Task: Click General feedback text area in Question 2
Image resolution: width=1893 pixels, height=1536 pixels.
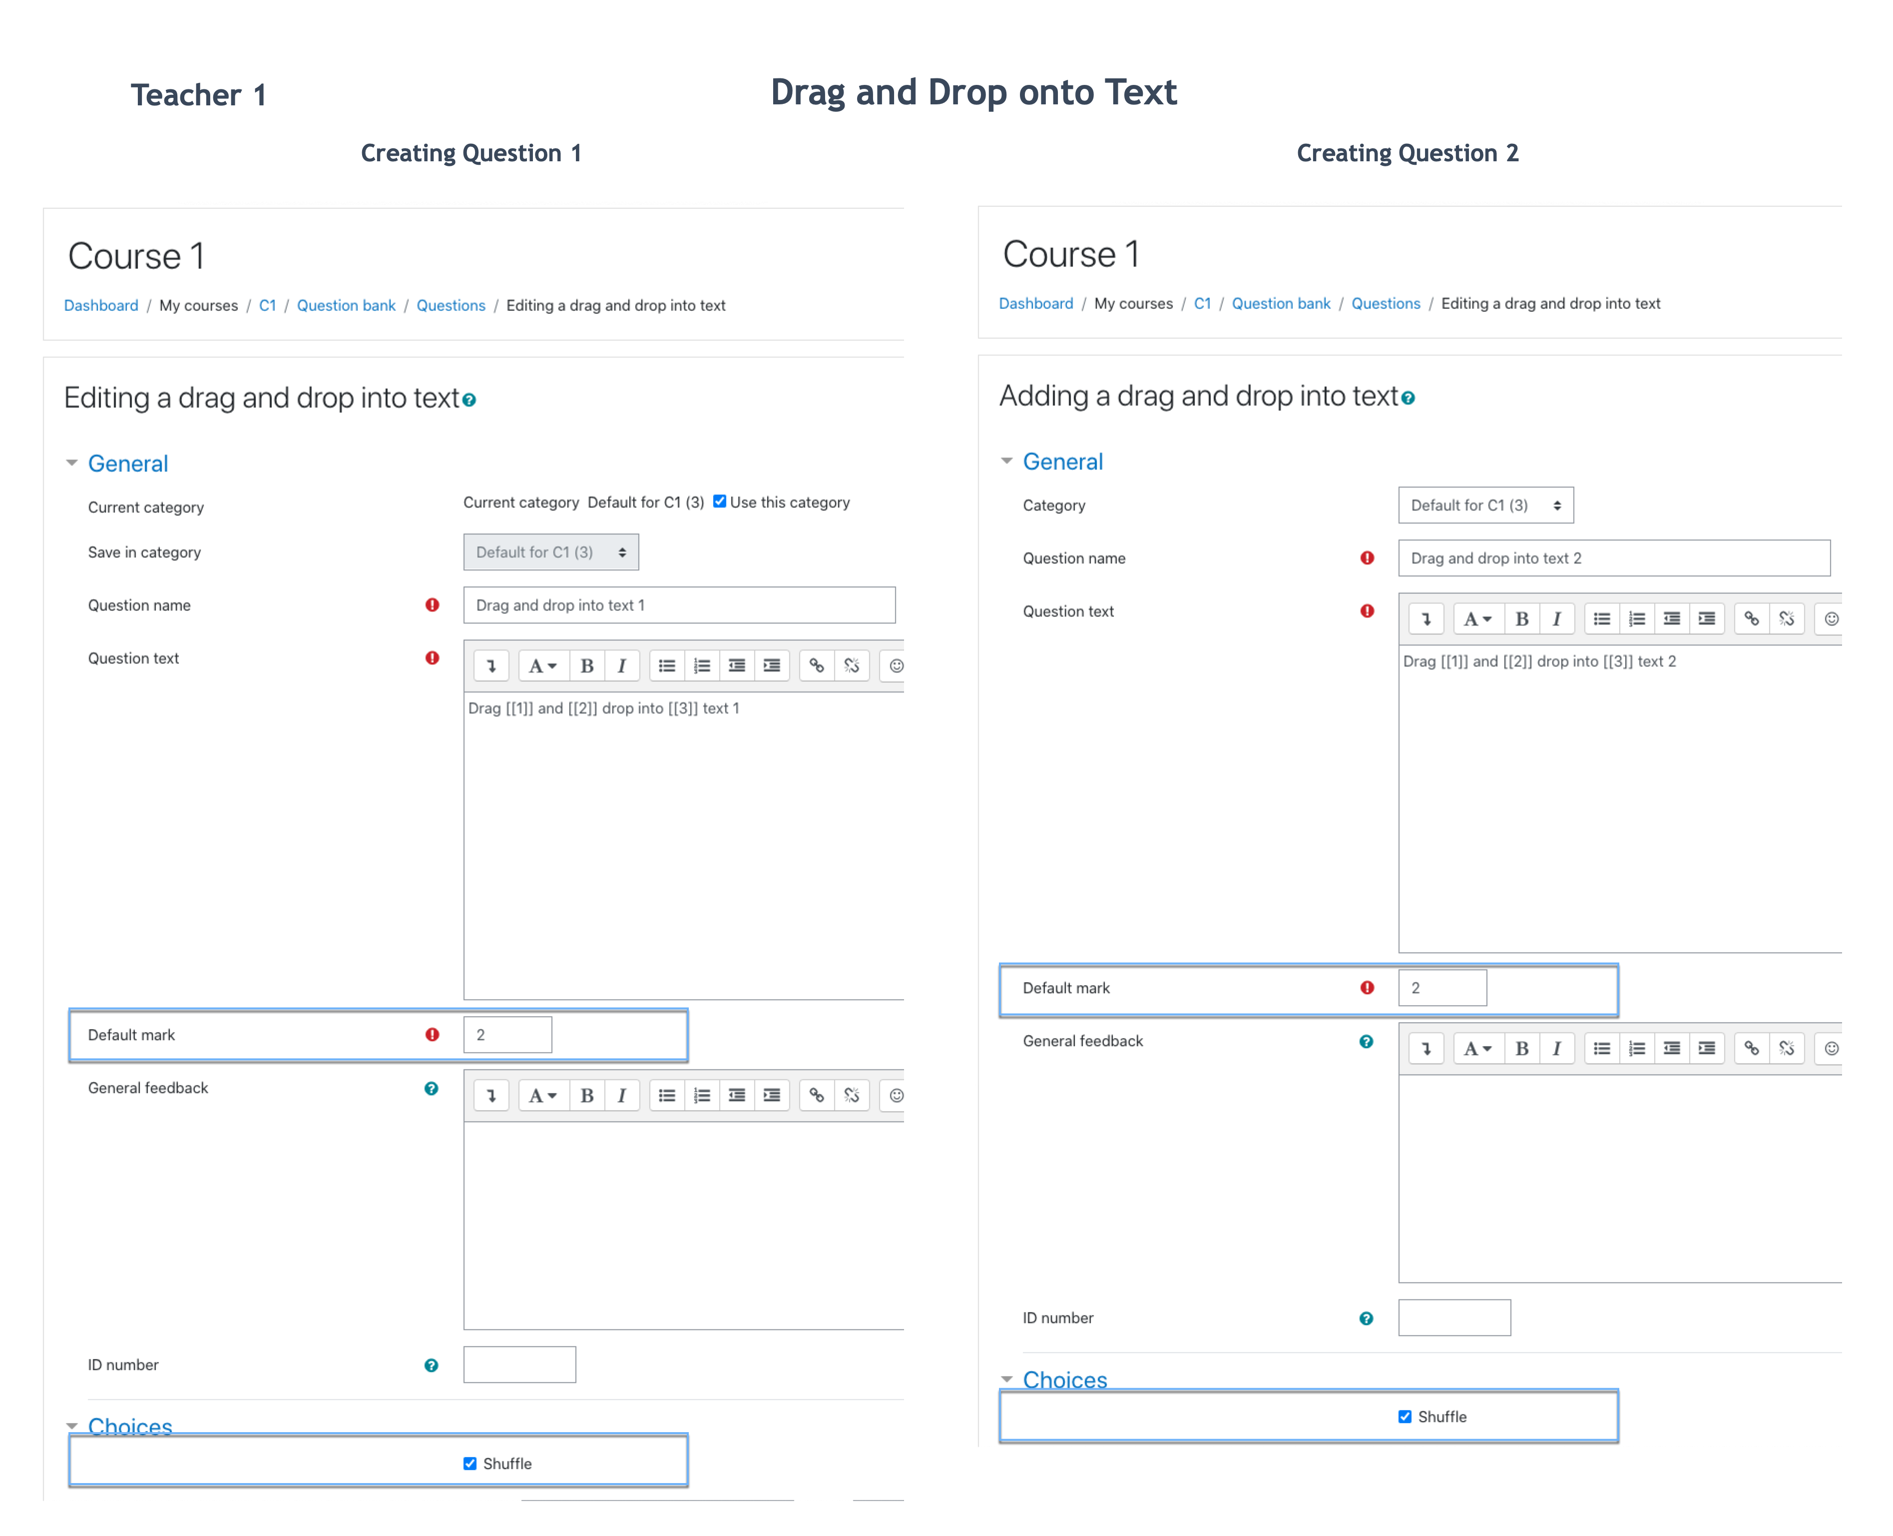Action: tap(1620, 1179)
